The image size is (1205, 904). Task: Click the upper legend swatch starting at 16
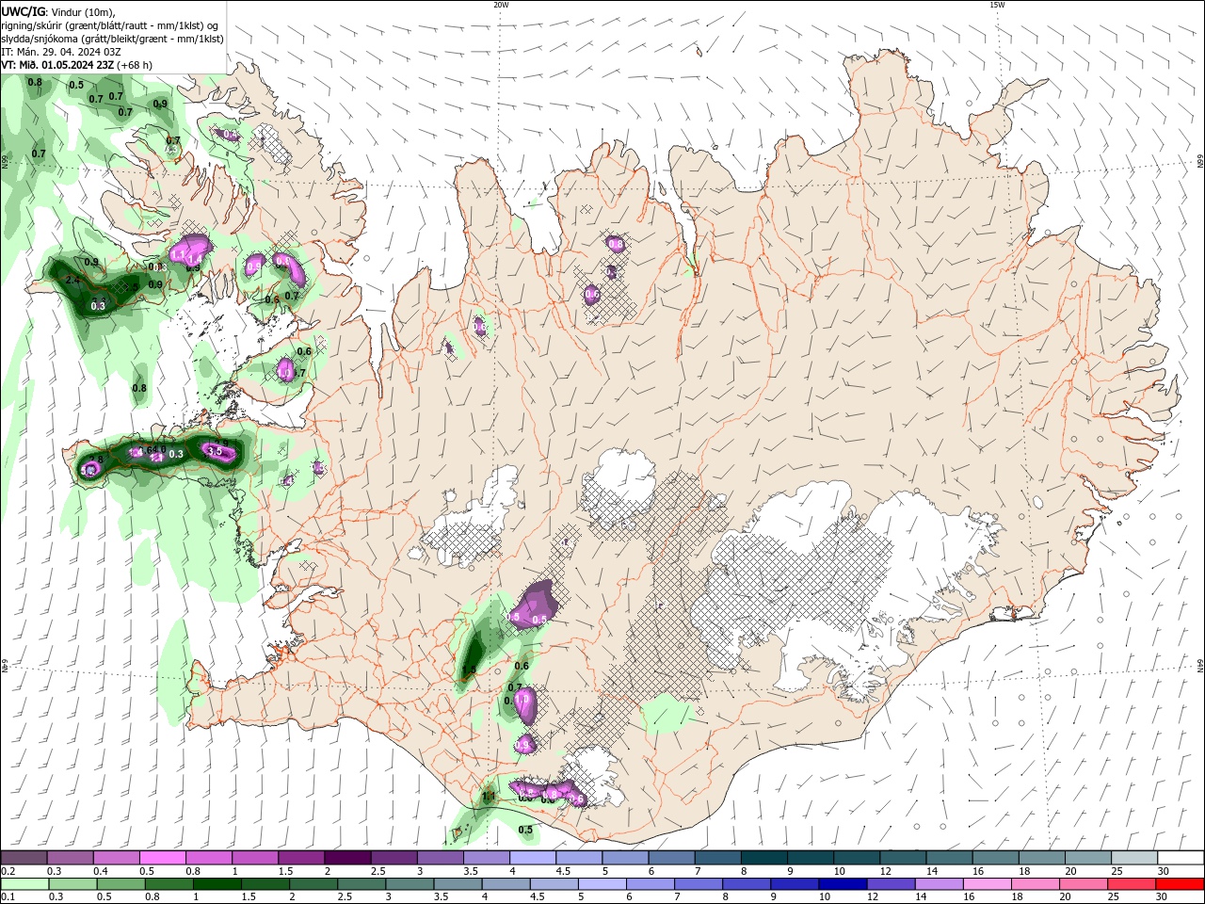[993, 858]
